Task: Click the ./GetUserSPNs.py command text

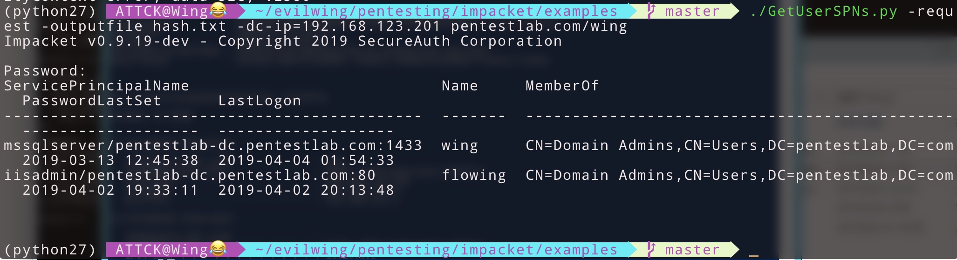Action: click(823, 11)
